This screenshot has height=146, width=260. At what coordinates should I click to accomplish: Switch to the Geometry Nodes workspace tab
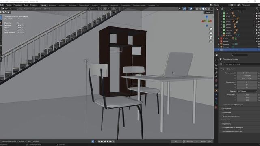pos(139,5)
